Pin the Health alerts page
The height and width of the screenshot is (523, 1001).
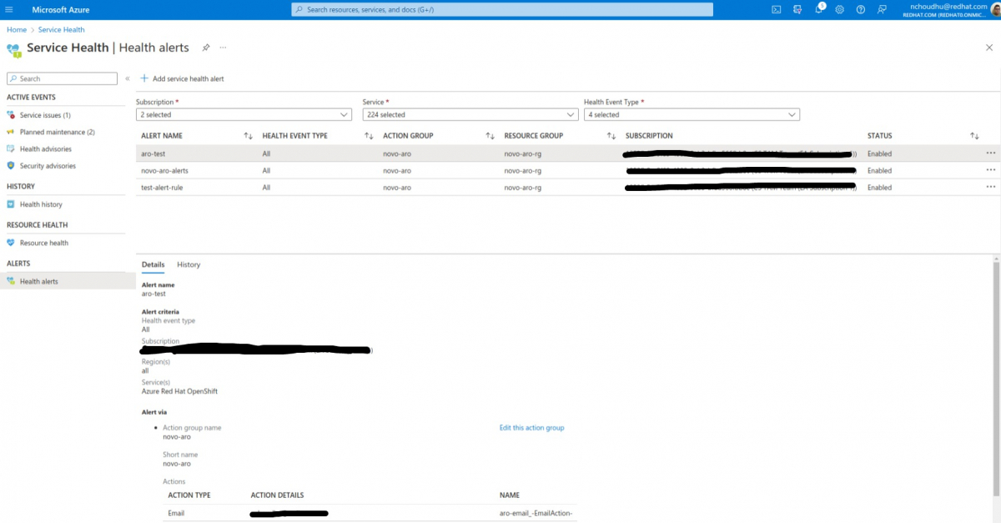coord(205,48)
